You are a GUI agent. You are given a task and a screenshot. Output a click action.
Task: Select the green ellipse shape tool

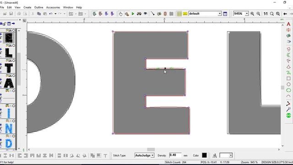[x=288, y=90]
